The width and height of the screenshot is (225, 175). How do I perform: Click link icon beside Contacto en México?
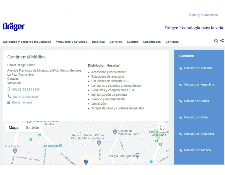(x=181, y=150)
